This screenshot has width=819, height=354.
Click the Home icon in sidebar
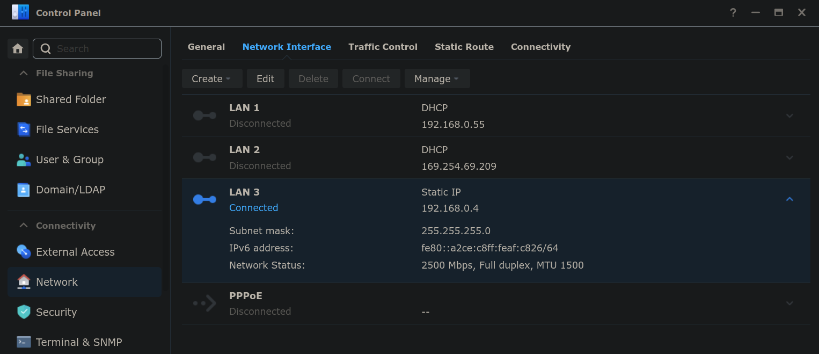tap(18, 49)
